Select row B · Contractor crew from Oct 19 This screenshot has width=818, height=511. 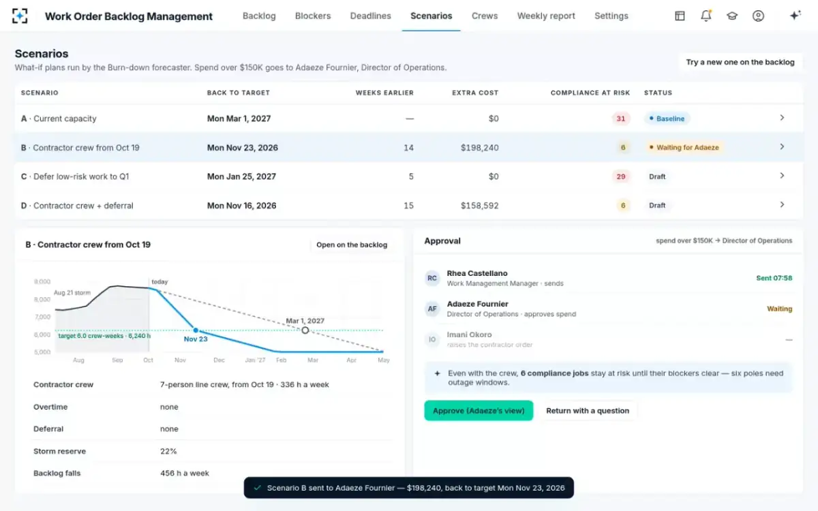click(408, 147)
